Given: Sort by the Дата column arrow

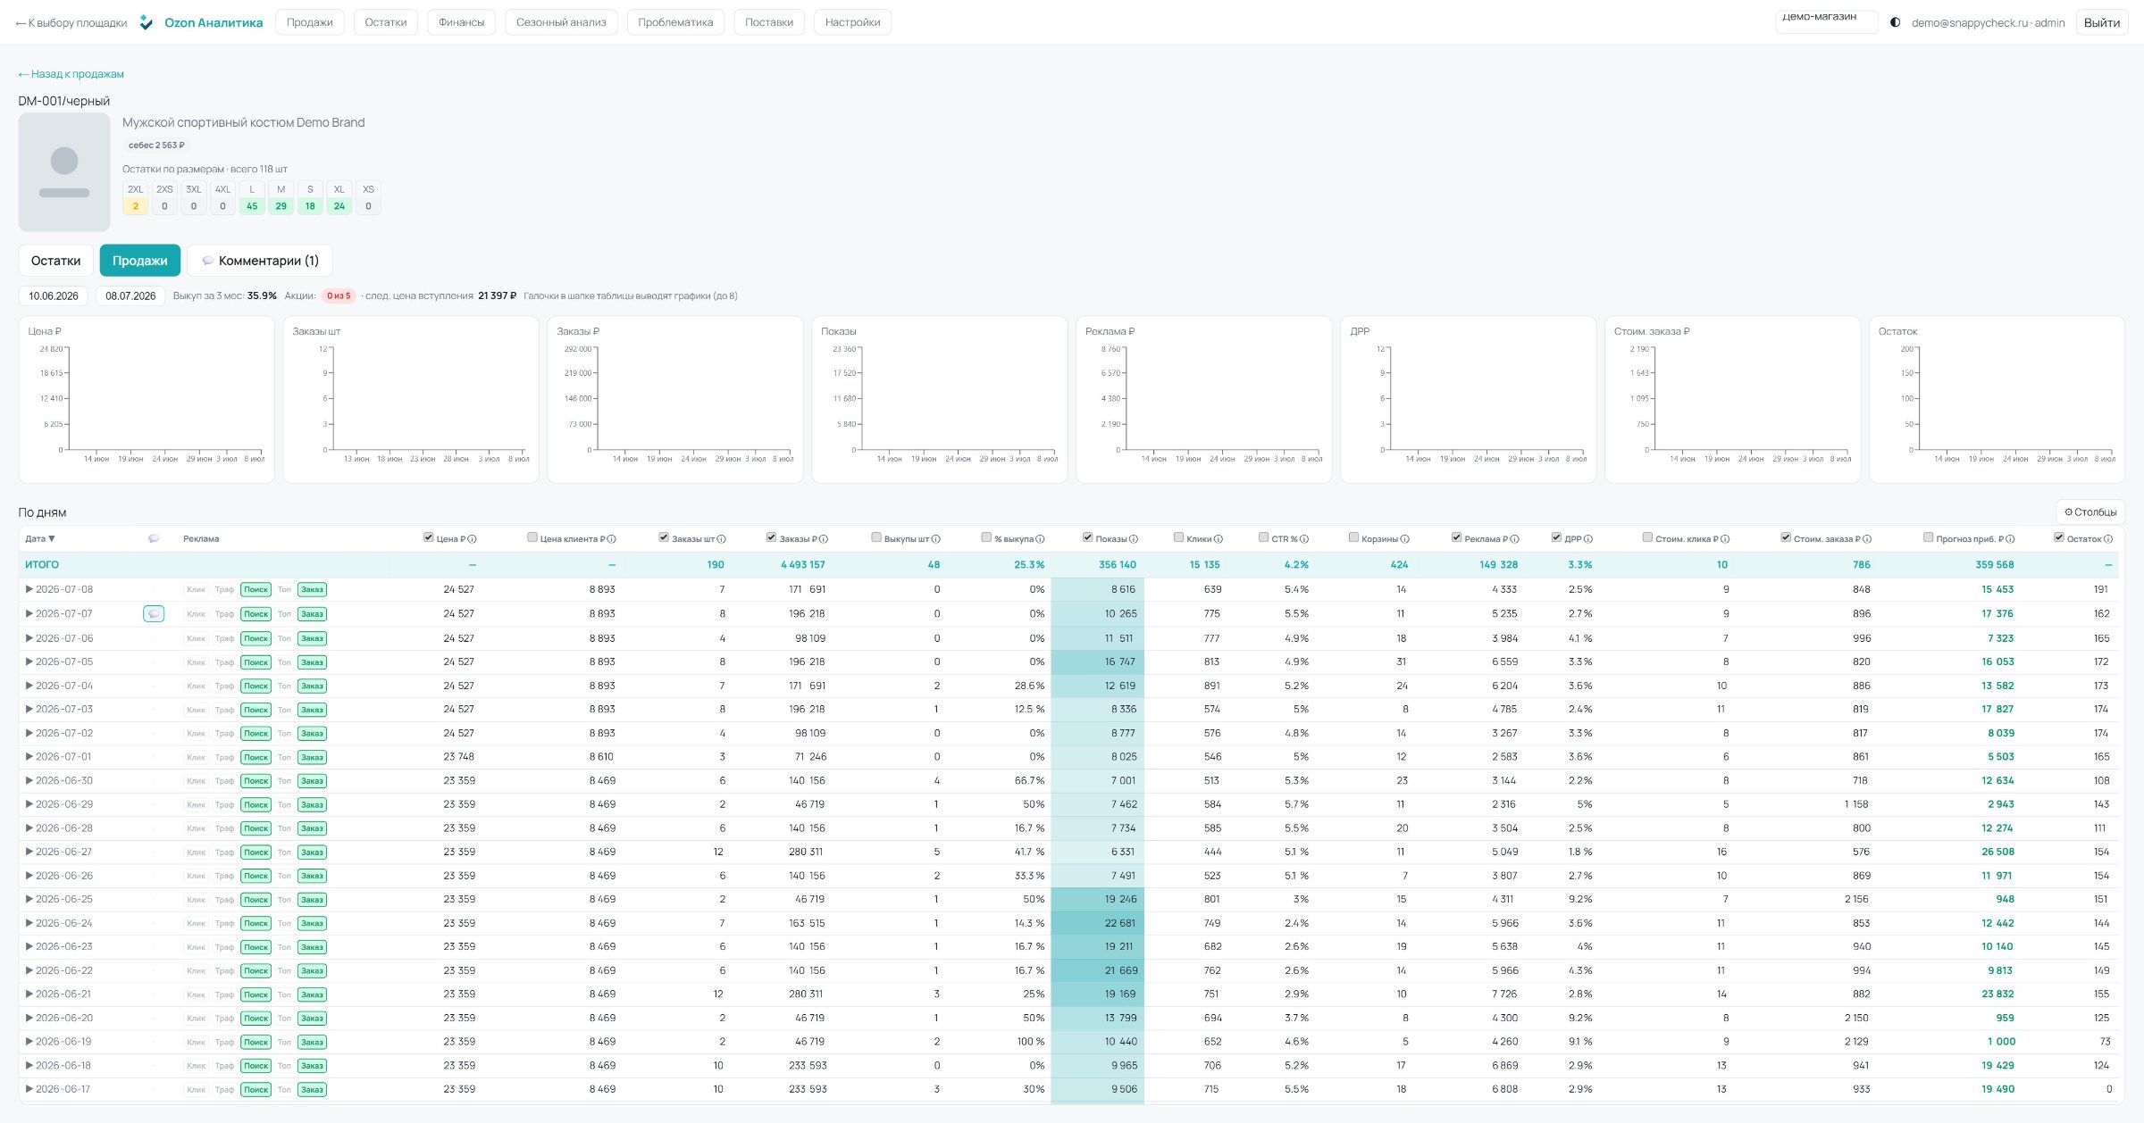Looking at the screenshot, I should pos(52,539).
